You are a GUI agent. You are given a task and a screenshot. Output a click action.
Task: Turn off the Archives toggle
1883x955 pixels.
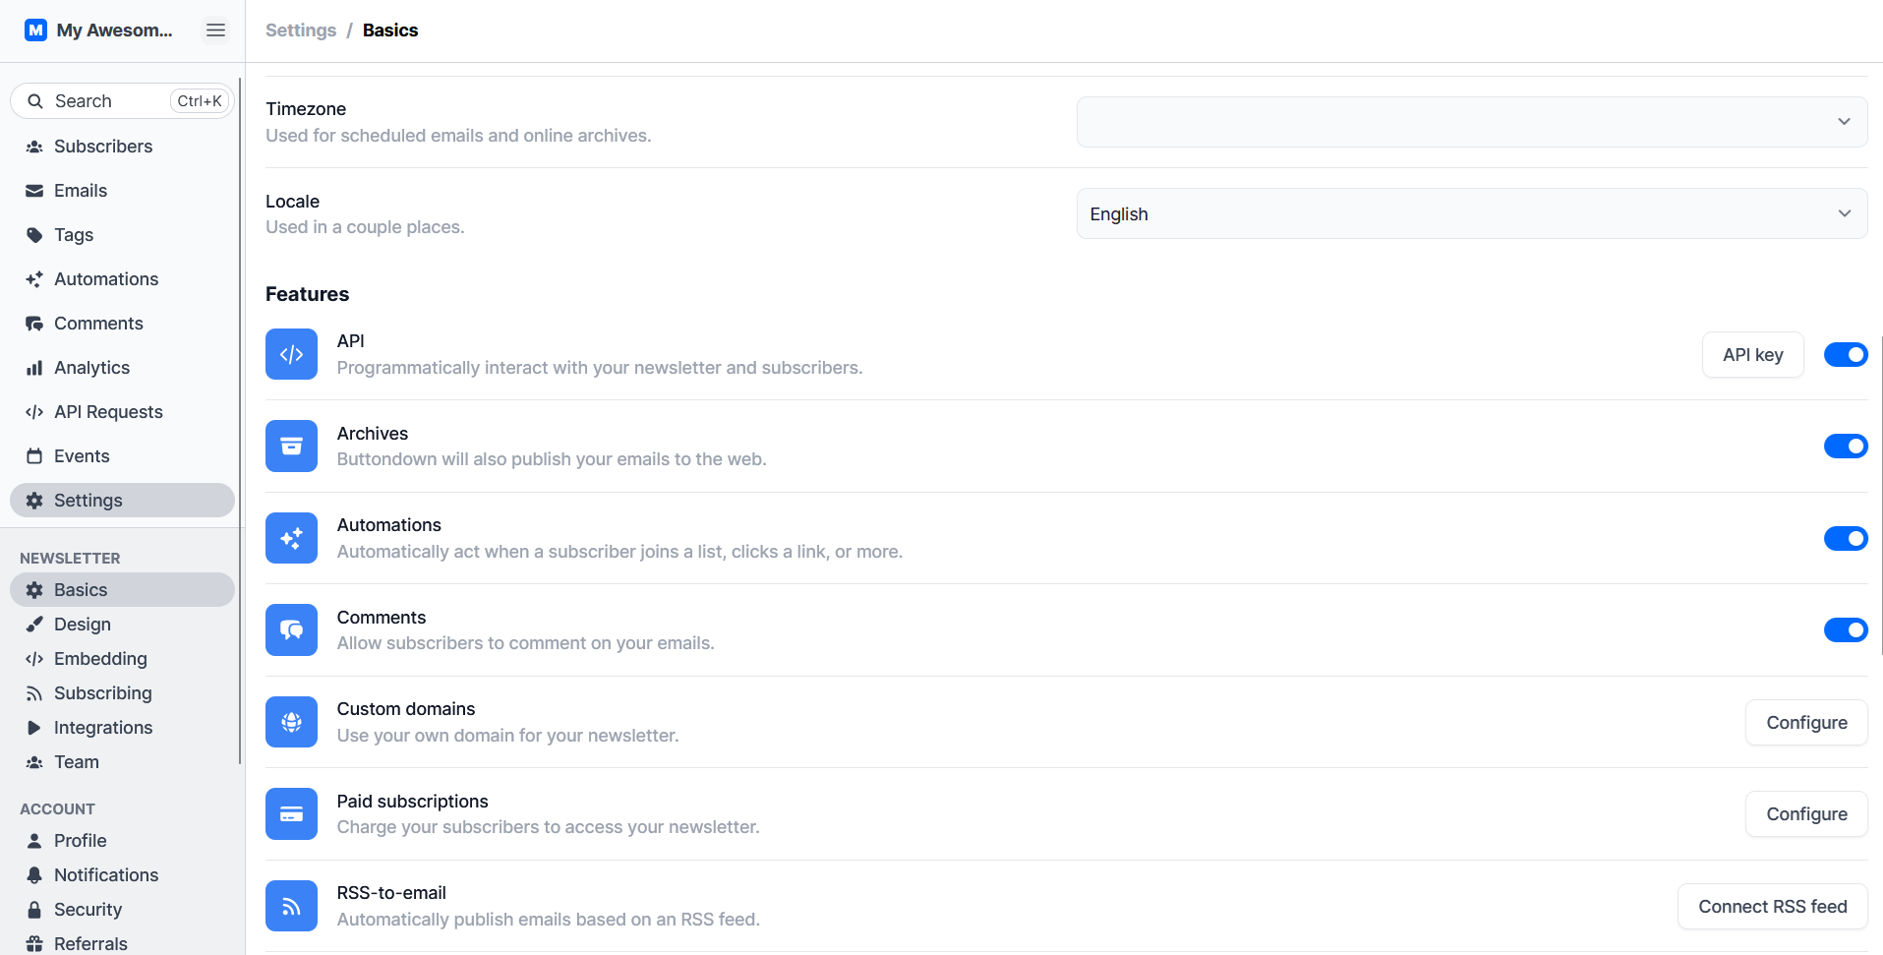tap(1845, 447)
